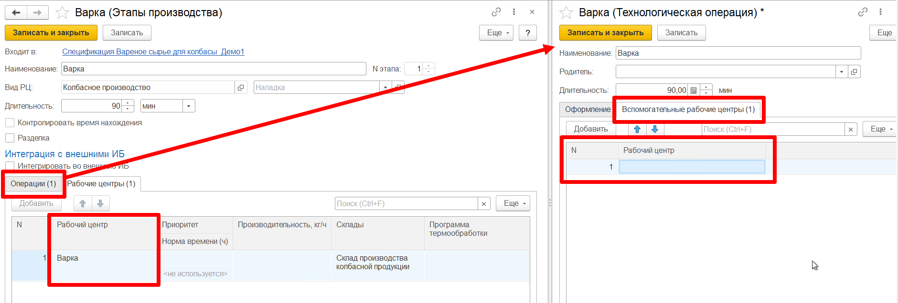
Task: Move row down blue arrow in right panel
Action: 655,129
